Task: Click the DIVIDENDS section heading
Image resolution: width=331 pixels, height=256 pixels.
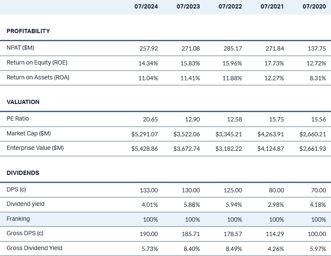Action: [x=23, y=173]
